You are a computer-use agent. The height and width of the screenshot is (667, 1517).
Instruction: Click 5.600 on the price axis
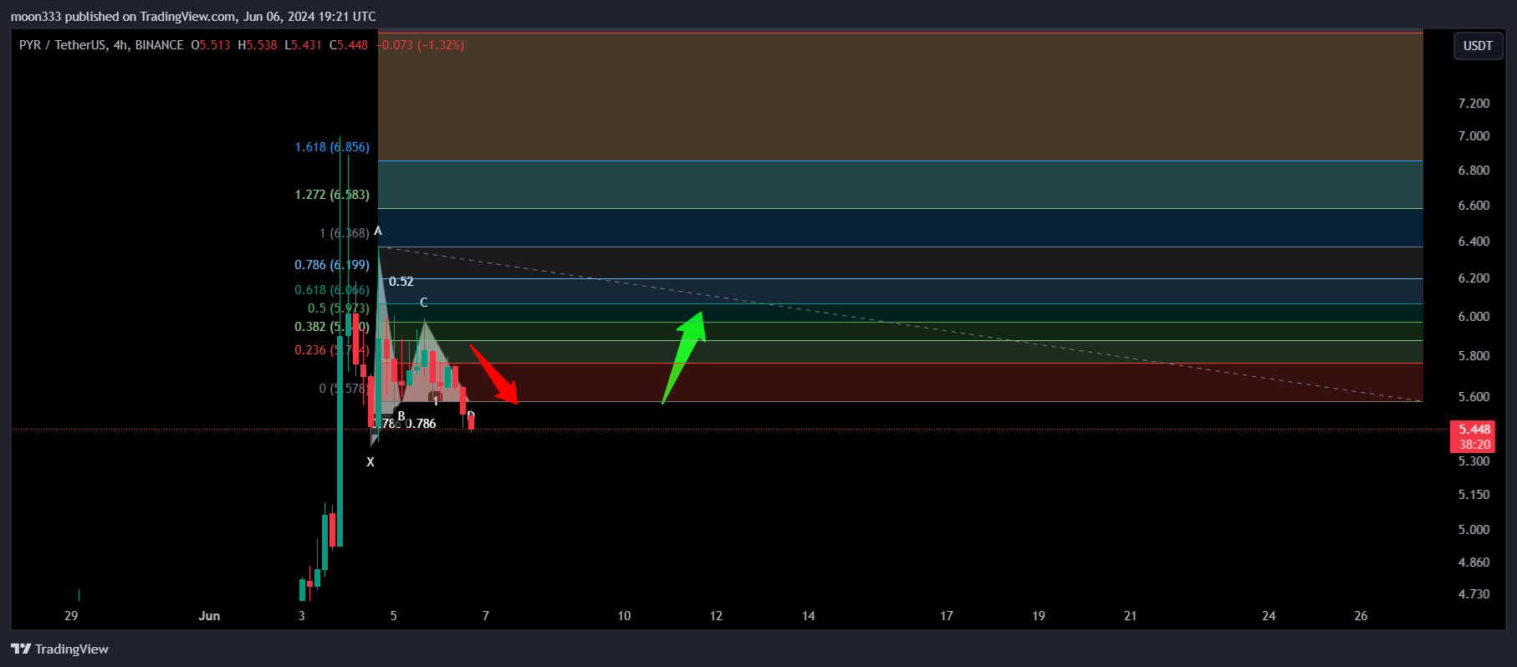(1474, 397)
